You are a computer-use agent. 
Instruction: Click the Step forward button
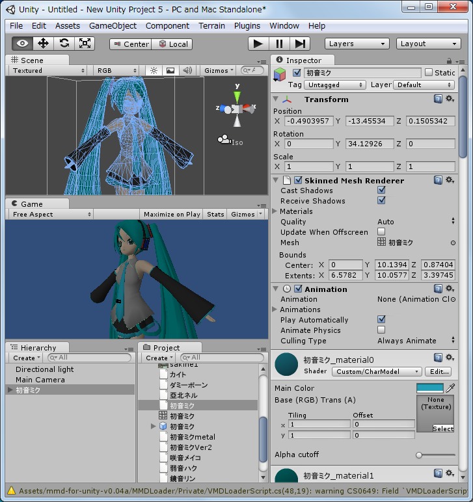[300, 44]
